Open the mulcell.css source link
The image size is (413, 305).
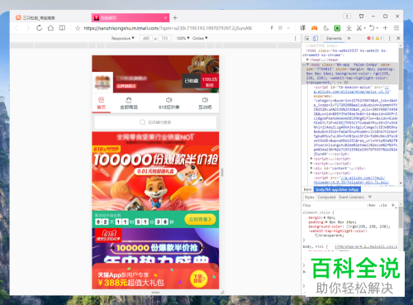[366, 246]
